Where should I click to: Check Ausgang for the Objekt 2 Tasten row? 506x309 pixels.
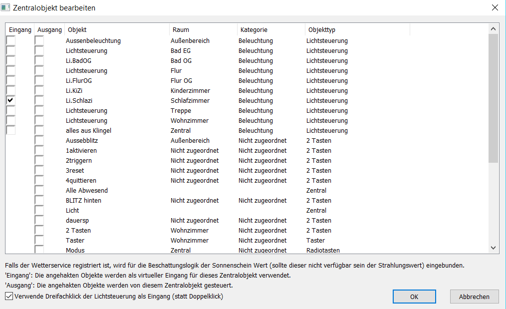click(x=39, y=231)
